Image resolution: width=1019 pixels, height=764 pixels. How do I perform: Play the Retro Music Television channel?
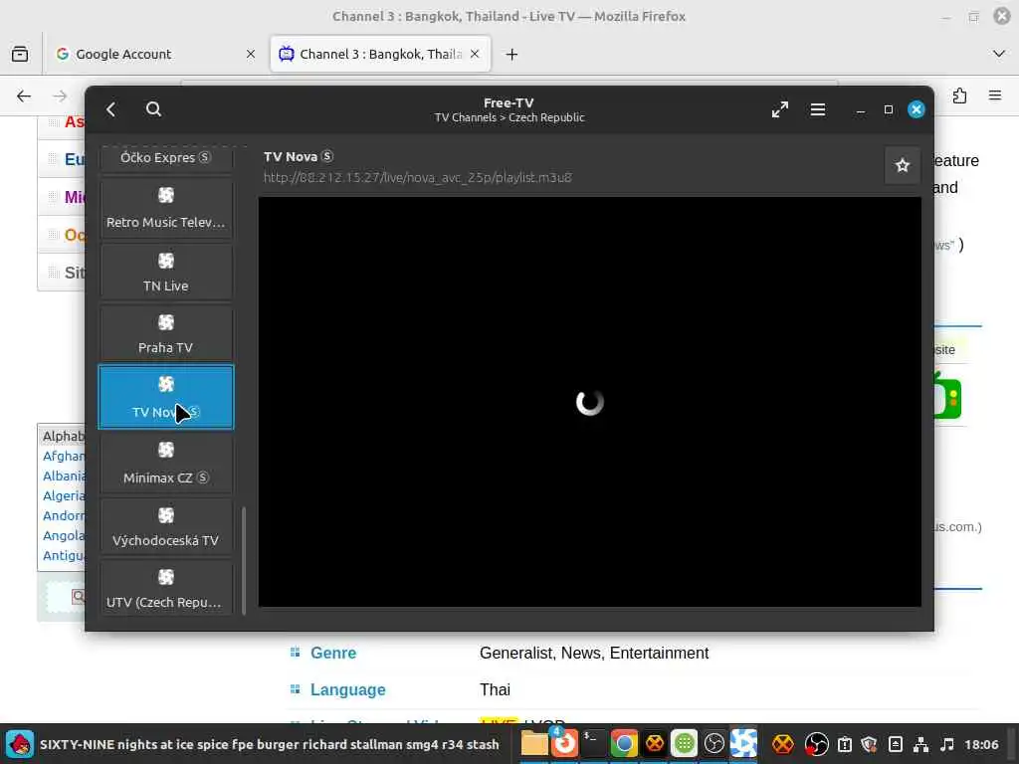166,208
